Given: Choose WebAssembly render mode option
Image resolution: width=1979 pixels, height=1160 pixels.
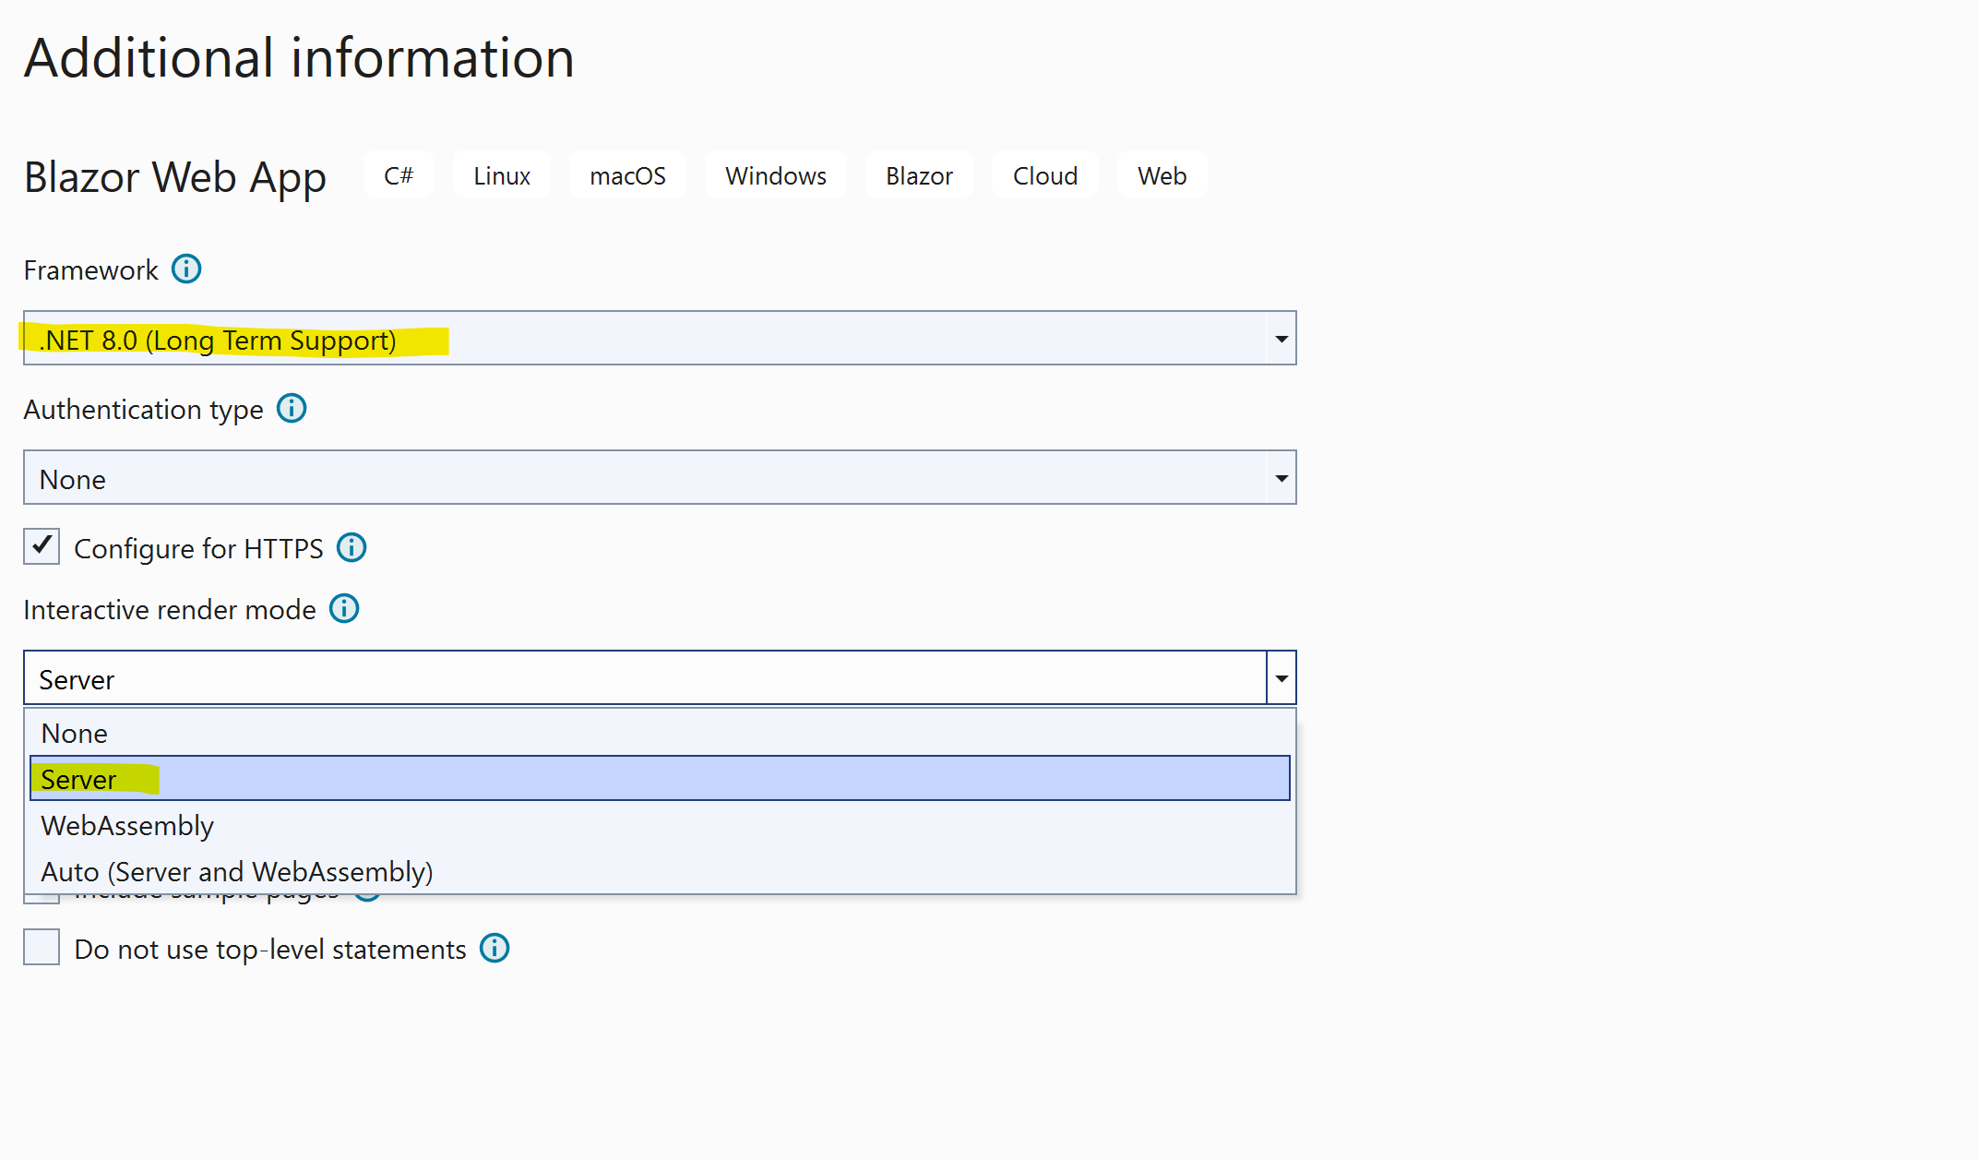Looking at the screenshot, I should (660, 826).
